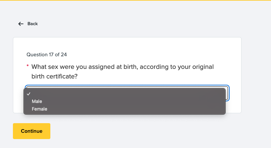Click the back arrow icon

(21, 24)
